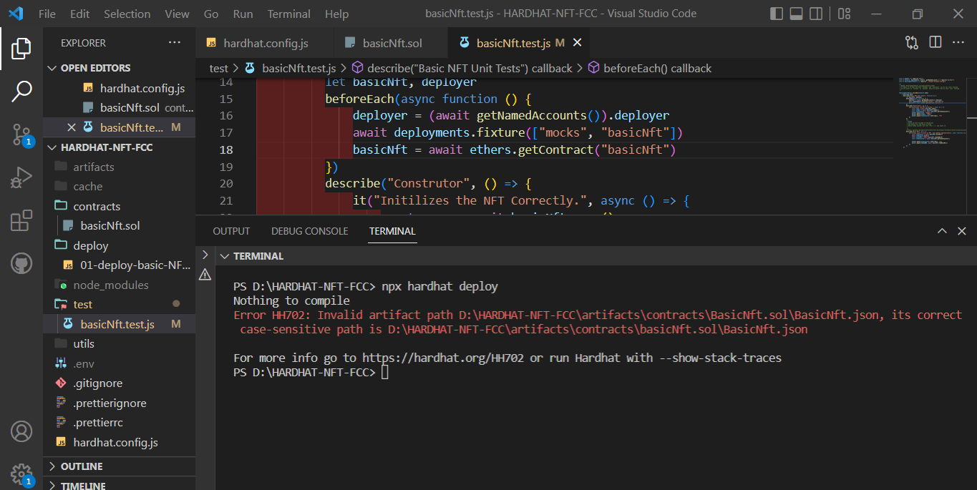This screenshot has width=977, height=490.
Task: Open the Help menu
Action: pyautogui.click(x=336, y=14)
